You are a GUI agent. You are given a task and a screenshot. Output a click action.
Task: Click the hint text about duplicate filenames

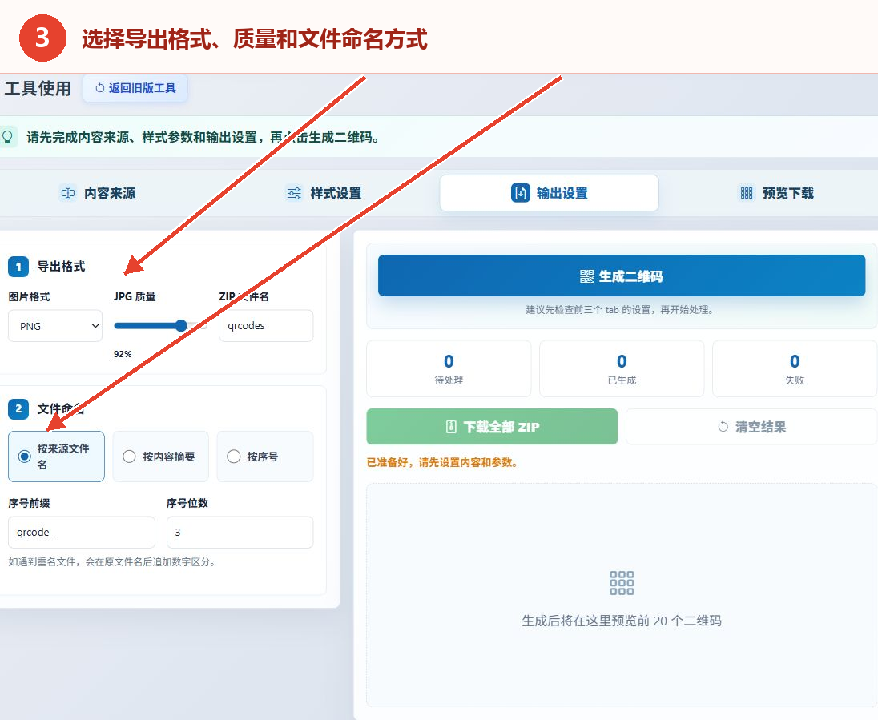click(112, 561)
